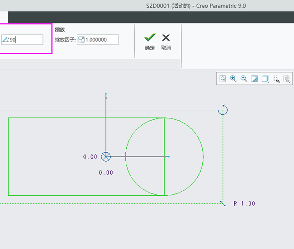
Task: Click the Repaint screen icon
Action: point(255,79)
